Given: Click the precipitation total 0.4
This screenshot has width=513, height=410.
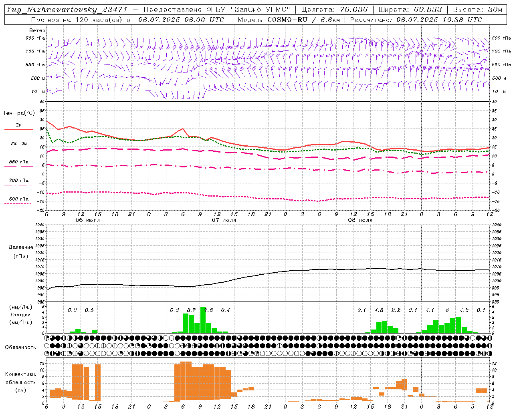Looking at the screenshot, I should (226, 310).
